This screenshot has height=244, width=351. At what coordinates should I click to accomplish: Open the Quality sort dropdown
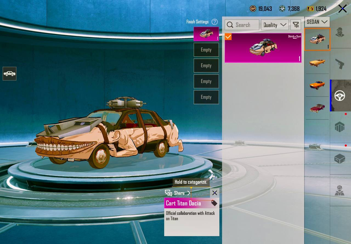coord(275,25)
